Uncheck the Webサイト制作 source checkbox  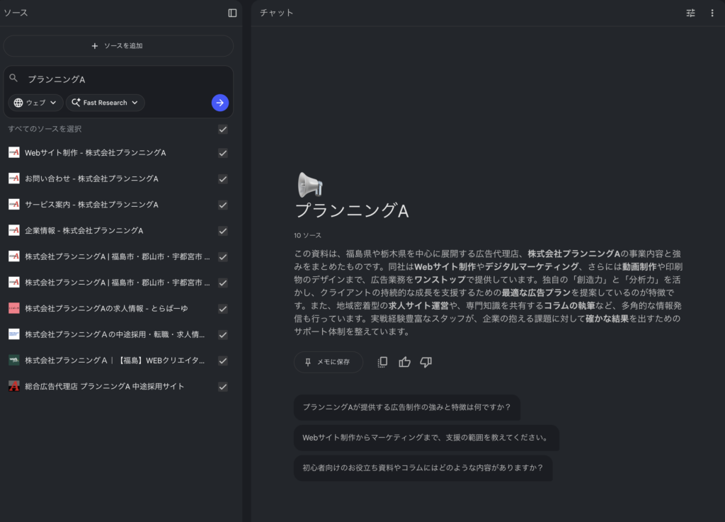pos(223,153)
